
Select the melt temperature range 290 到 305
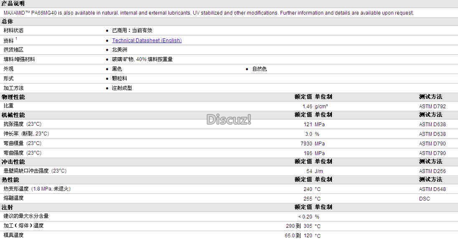pos(299,226)
